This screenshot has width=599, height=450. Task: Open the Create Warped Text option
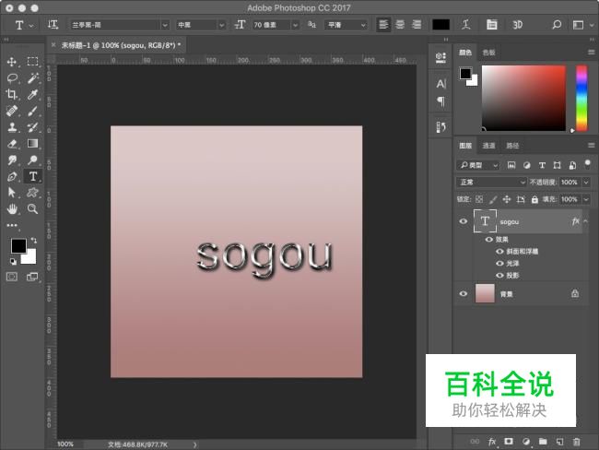(x=465, y=25)
